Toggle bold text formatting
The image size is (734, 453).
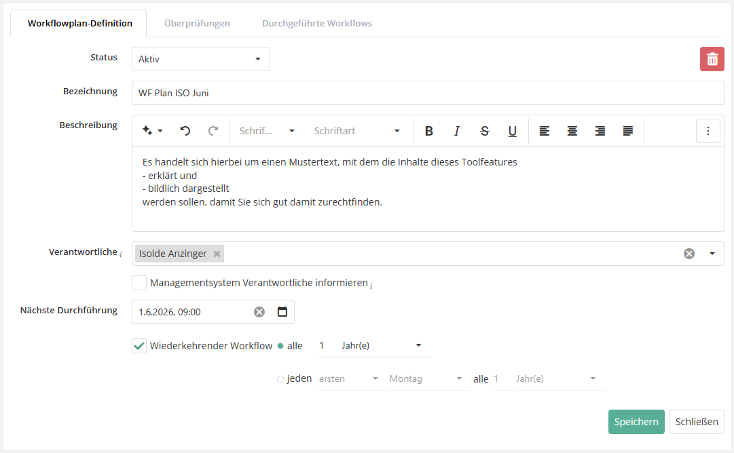click(428, 131)
